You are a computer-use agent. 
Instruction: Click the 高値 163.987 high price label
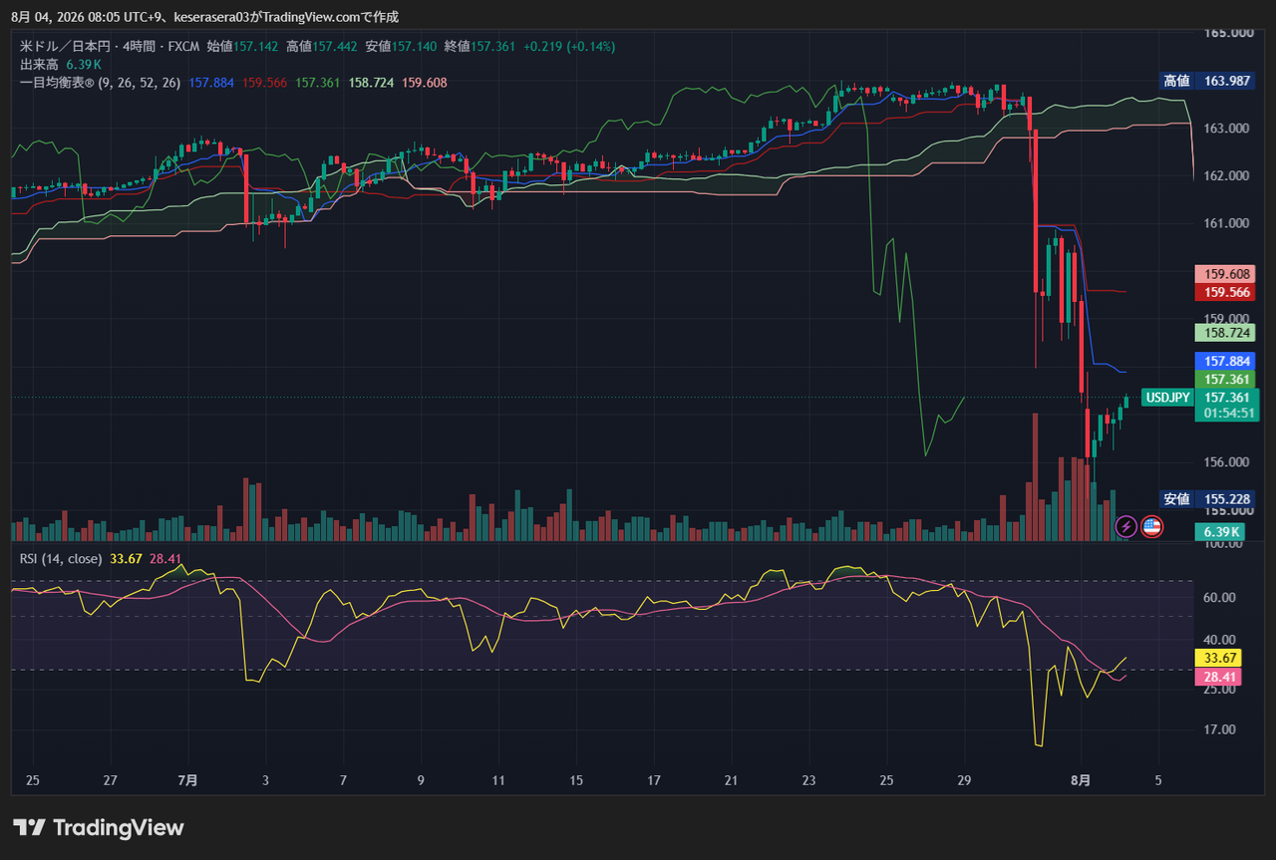(x=1206, y=81)
